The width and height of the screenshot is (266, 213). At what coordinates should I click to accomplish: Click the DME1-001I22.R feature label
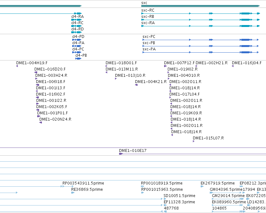pos(51,101)
